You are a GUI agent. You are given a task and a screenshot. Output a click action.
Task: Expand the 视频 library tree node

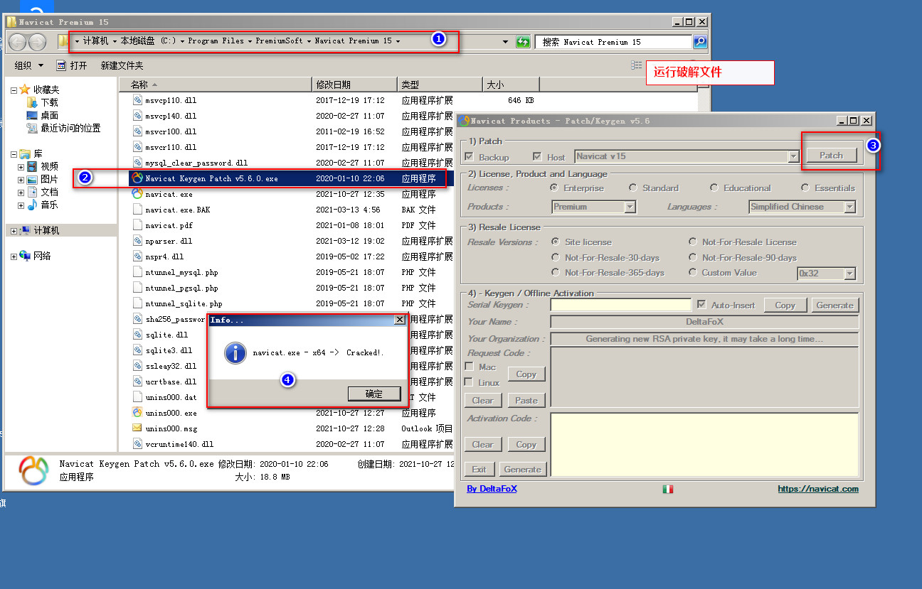21,167
